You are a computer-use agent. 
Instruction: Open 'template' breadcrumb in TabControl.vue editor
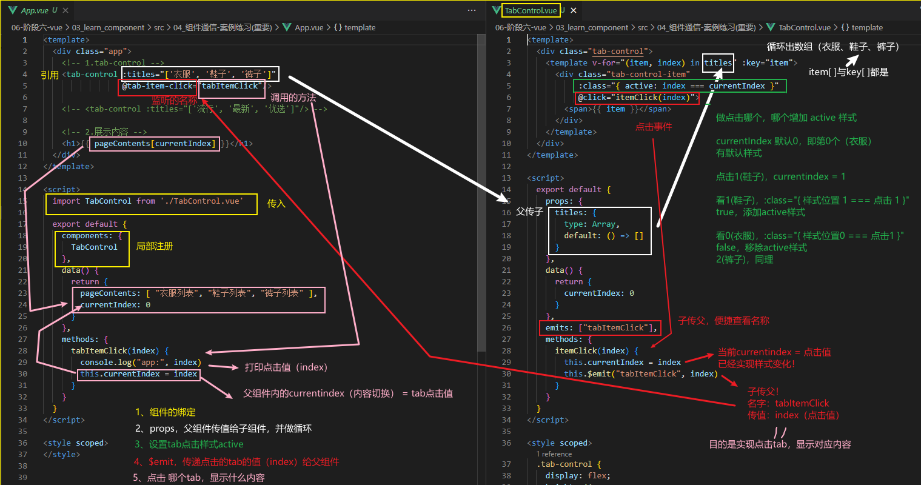pyautogui.click(x=867, y=27)
